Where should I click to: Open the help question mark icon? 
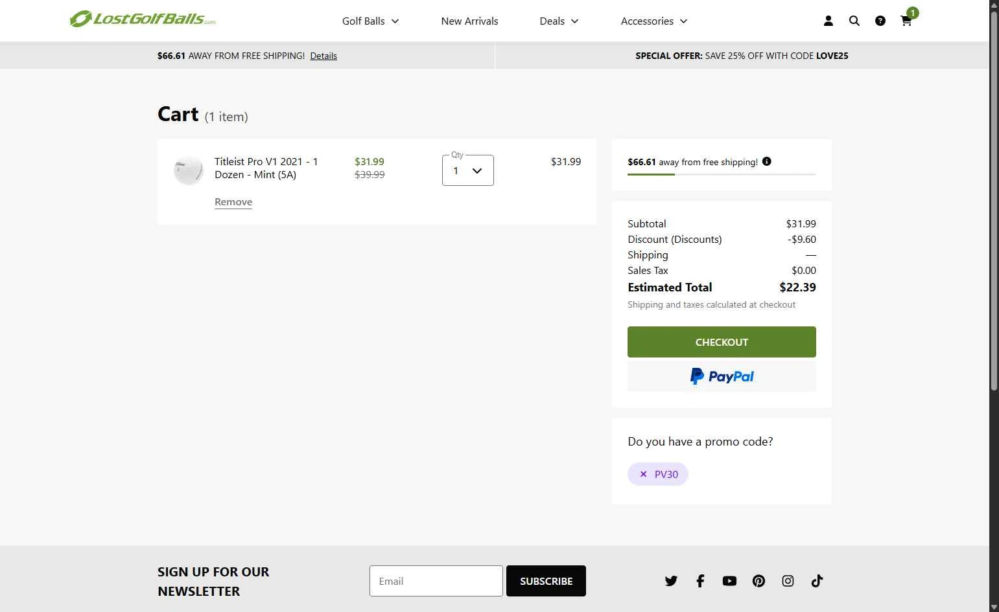[880, 21]
